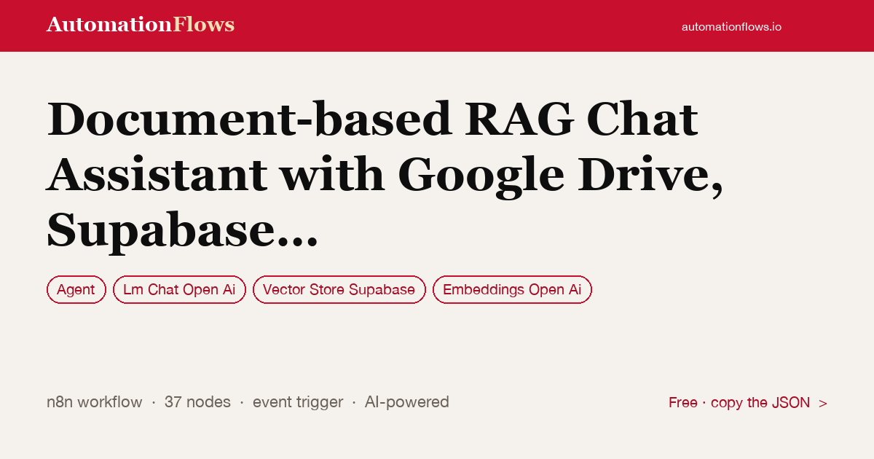The image size is (874, 459).
Task: Select the Vector Store Supabase tag
Action: click(x=339, y=289)
